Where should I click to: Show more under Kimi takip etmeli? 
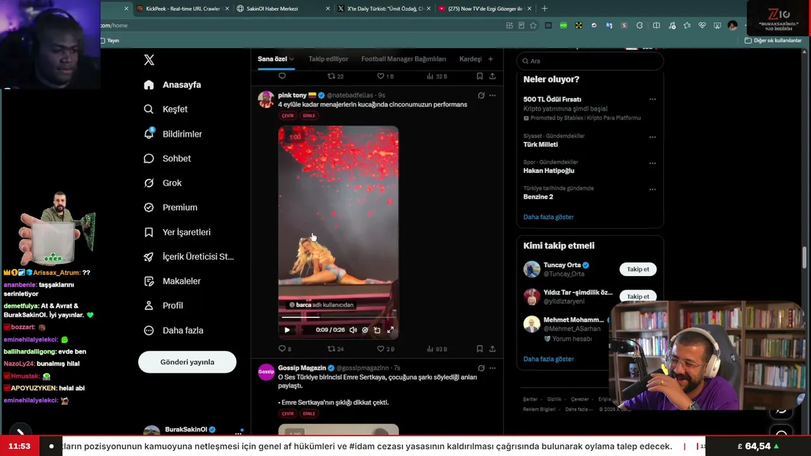click(x=548, y=359)
